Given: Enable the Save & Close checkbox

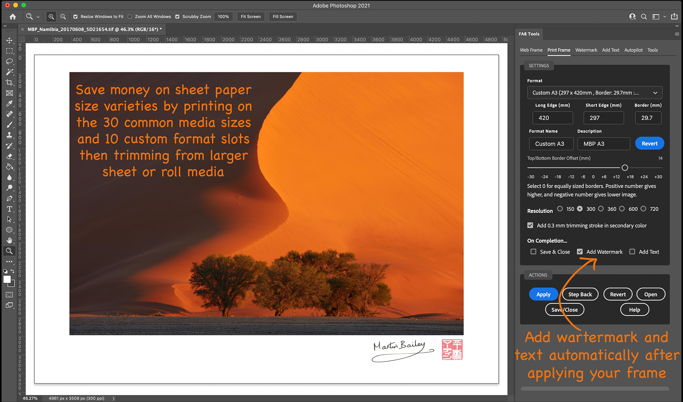Looking at the screenshot, I should click(533, 252).
